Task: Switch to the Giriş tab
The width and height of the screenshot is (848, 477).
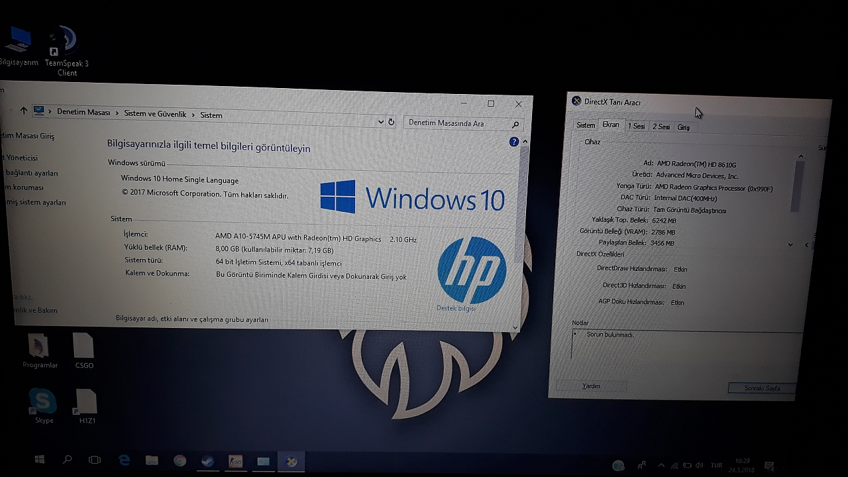Action: tap(684, 127)
